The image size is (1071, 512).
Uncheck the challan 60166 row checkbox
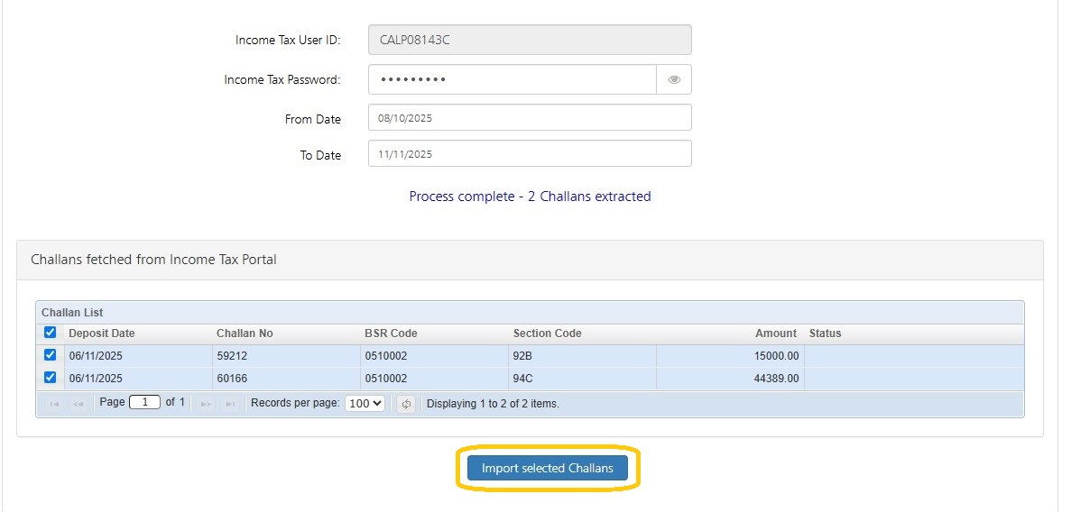pyautogui.click(x=51, y=378)
